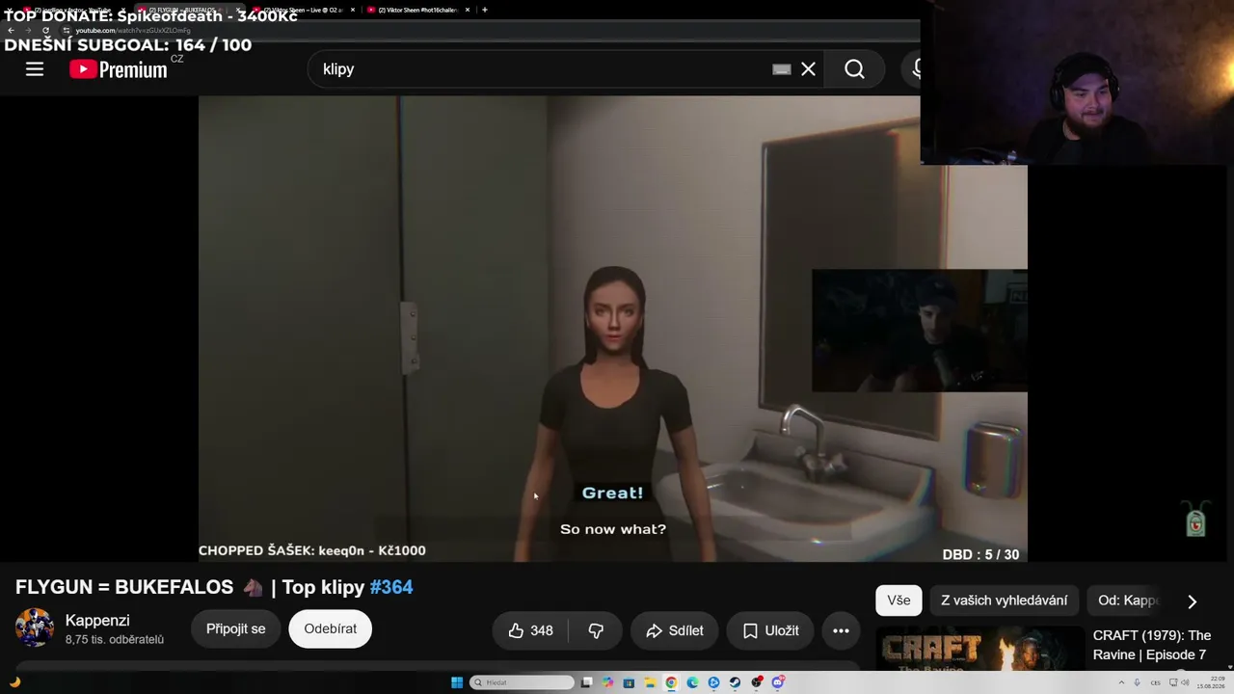1234x694 pixels.
Task: Open the on-screen keyboard in search box
Action: point(782,69)
